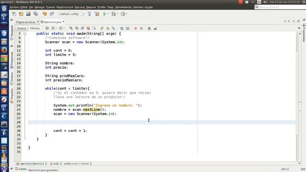Open the Editar menu
The height and width of the screenshot is (172, 306).
[24, 7]
